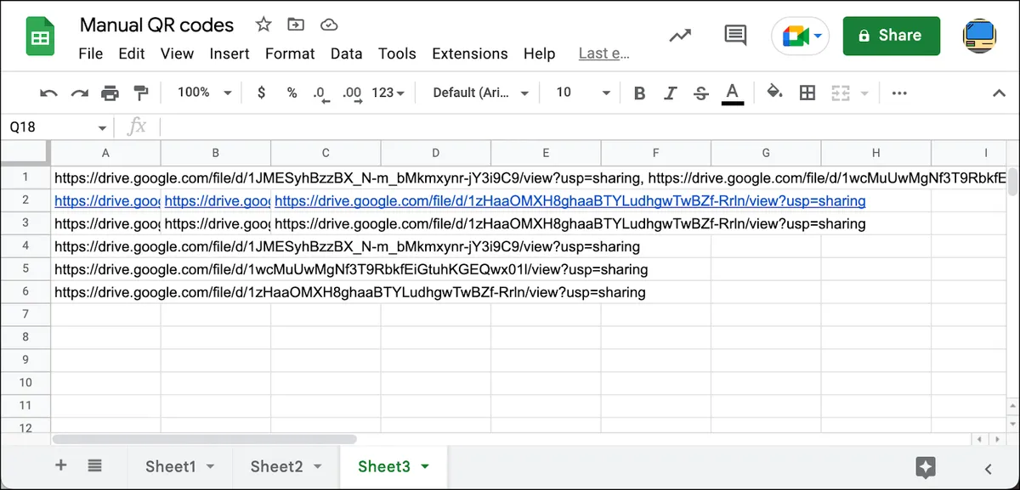The image size is (1020, 490).
Task: Open the File menu
Action: pyautogui.click(x=90, y=54)
